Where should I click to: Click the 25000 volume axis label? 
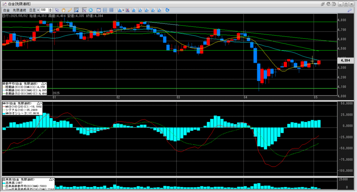click(344, 179)
